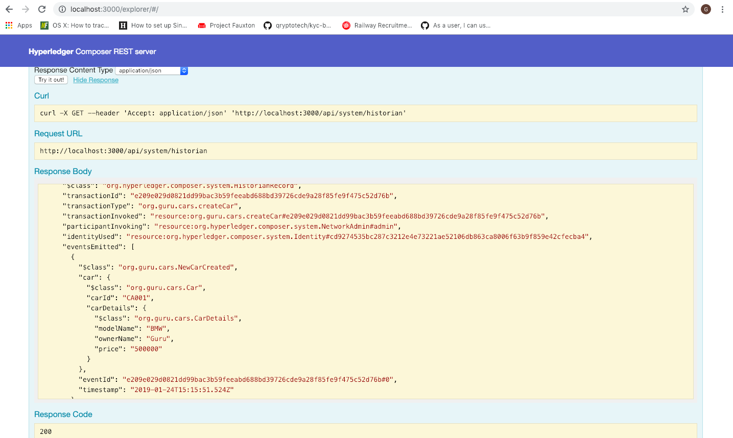Click the "timestamp" 2019-01-24T15:15:51.524Z line

point(156,390)
